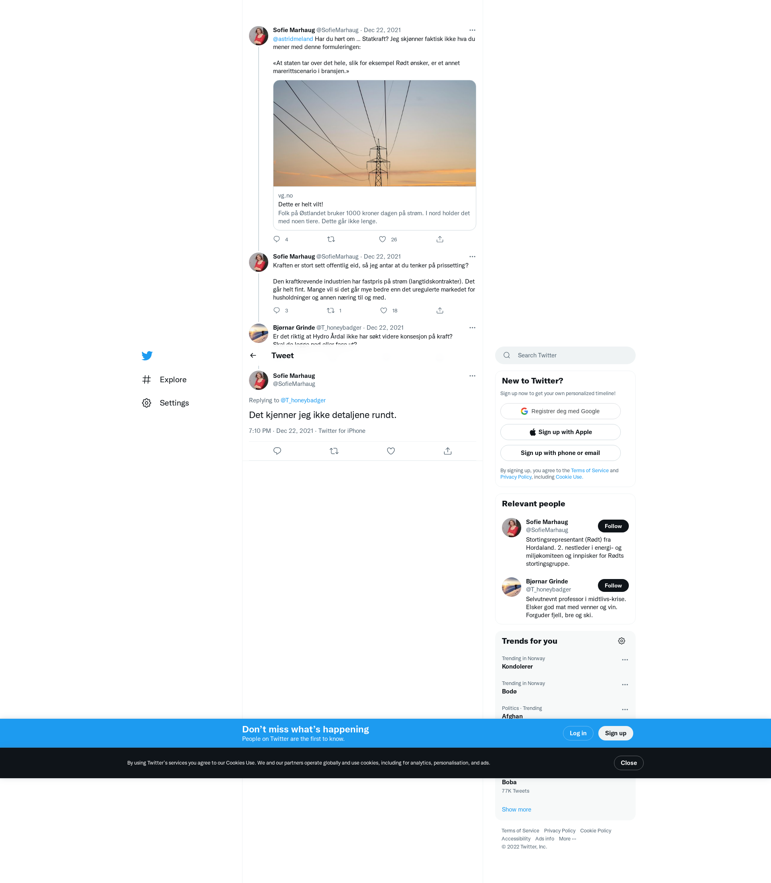Close the cookie notice
Image resolution: width=771 pixels, height=883 pixels.
tap(628, 763)
